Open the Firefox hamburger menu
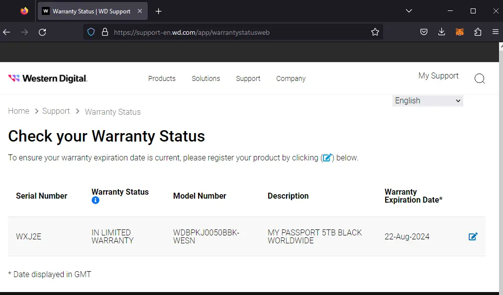This screenshot has width=503, height=295. (x=496, y=32)
